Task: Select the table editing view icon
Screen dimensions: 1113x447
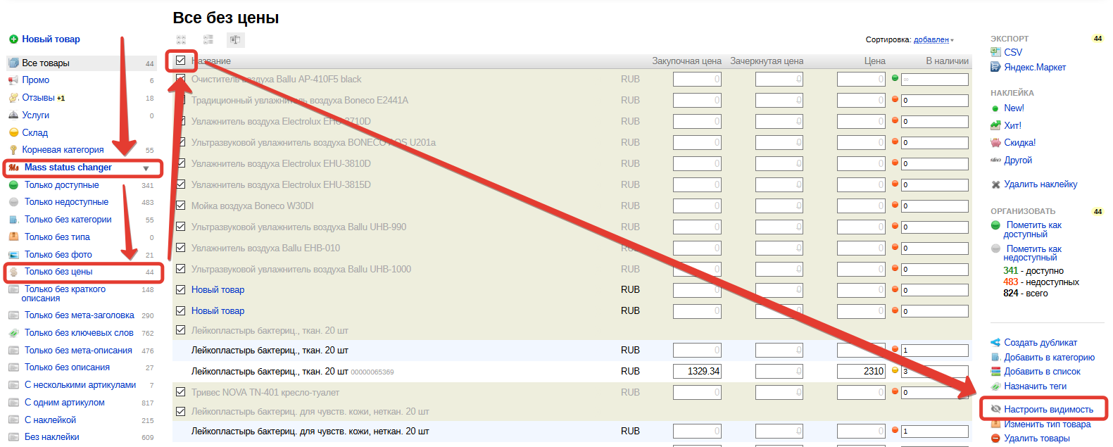Action: click(235, 40)
